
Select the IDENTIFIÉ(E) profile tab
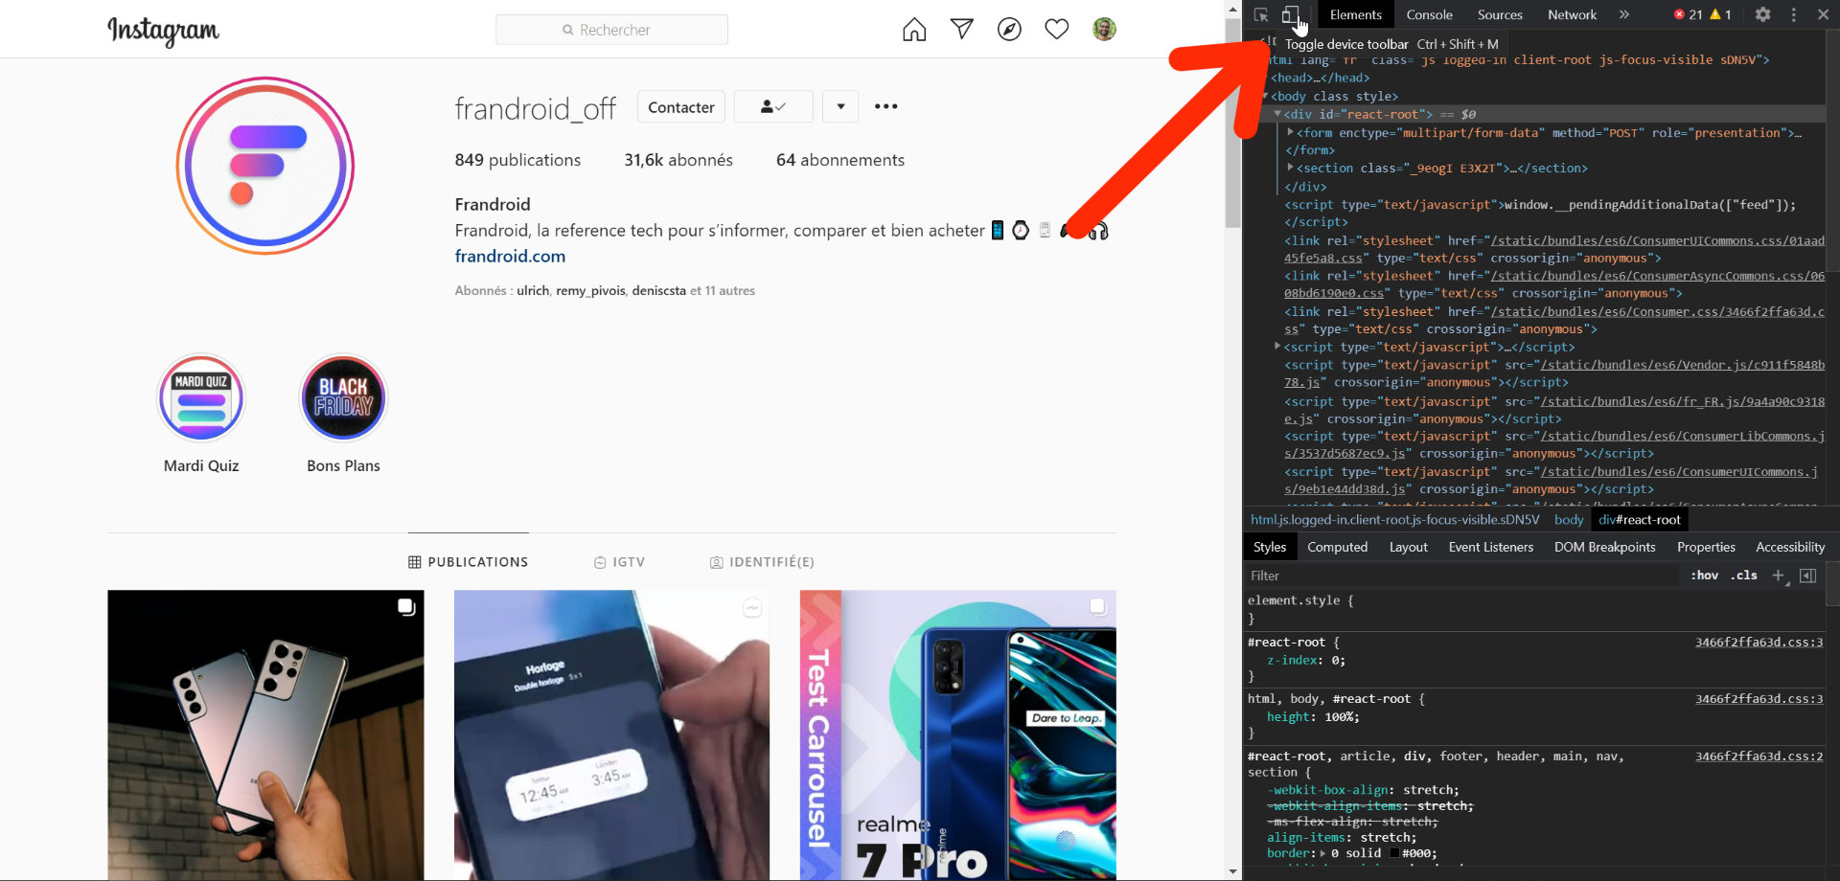click(x=762, y=561)
